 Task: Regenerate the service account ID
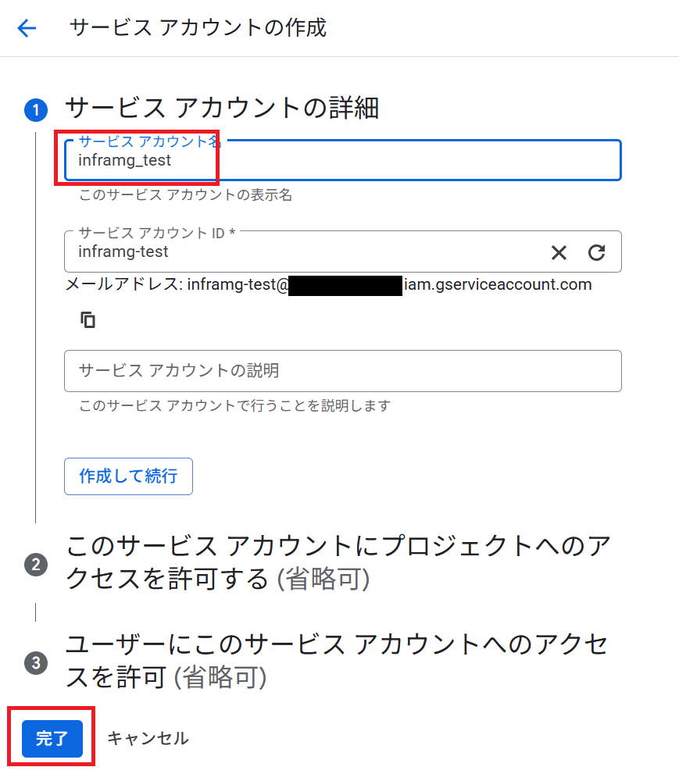coord(596,253)
